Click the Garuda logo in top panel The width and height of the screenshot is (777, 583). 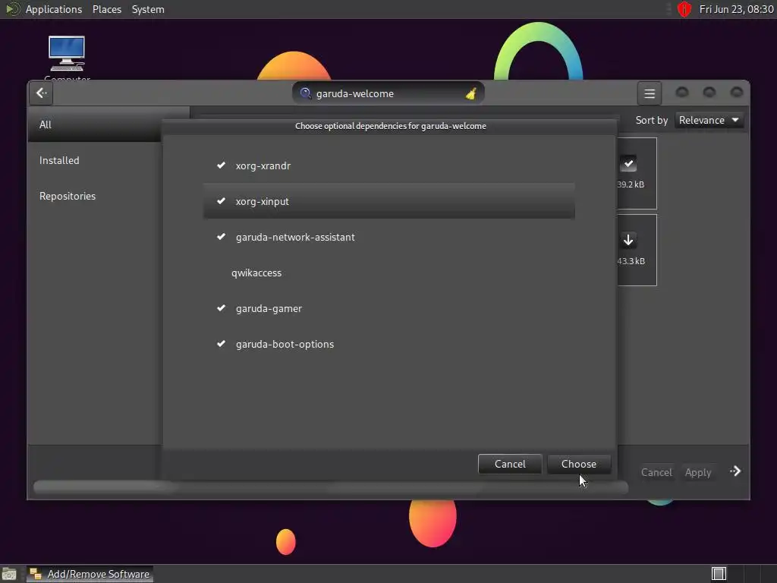click(x=12, y=9)
